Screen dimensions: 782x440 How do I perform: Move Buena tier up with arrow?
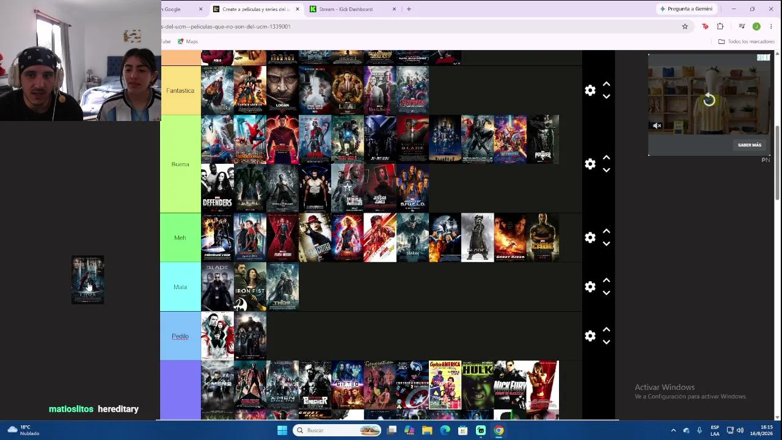(x=606, y=158)
